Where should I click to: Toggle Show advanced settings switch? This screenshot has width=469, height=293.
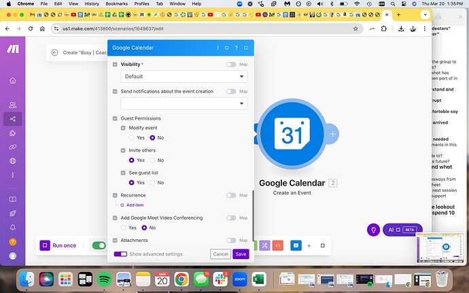pos(120,254)
